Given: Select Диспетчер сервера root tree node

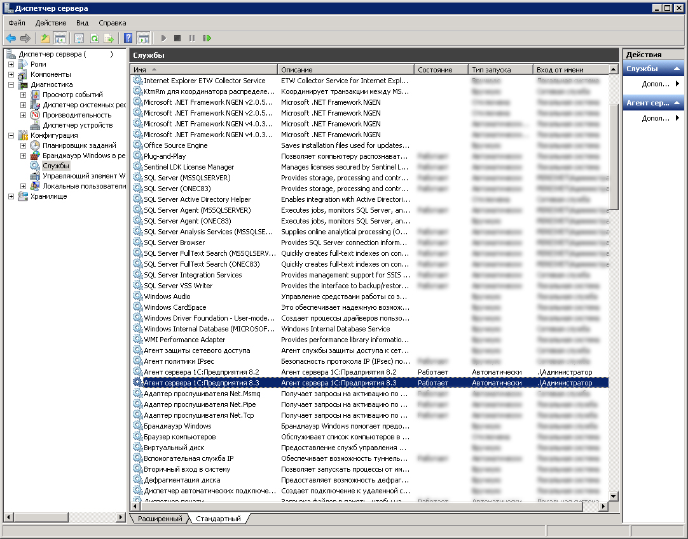Looking at the screenshot, I should 66,55.
